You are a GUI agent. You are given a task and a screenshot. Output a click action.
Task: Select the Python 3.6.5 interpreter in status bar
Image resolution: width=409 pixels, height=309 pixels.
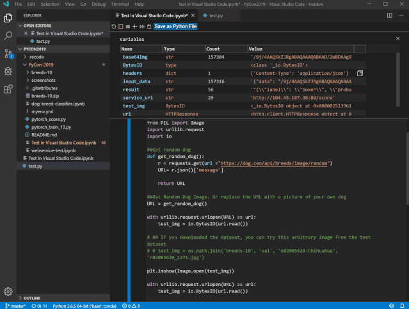pyautogui.click(x=84, y=306)
